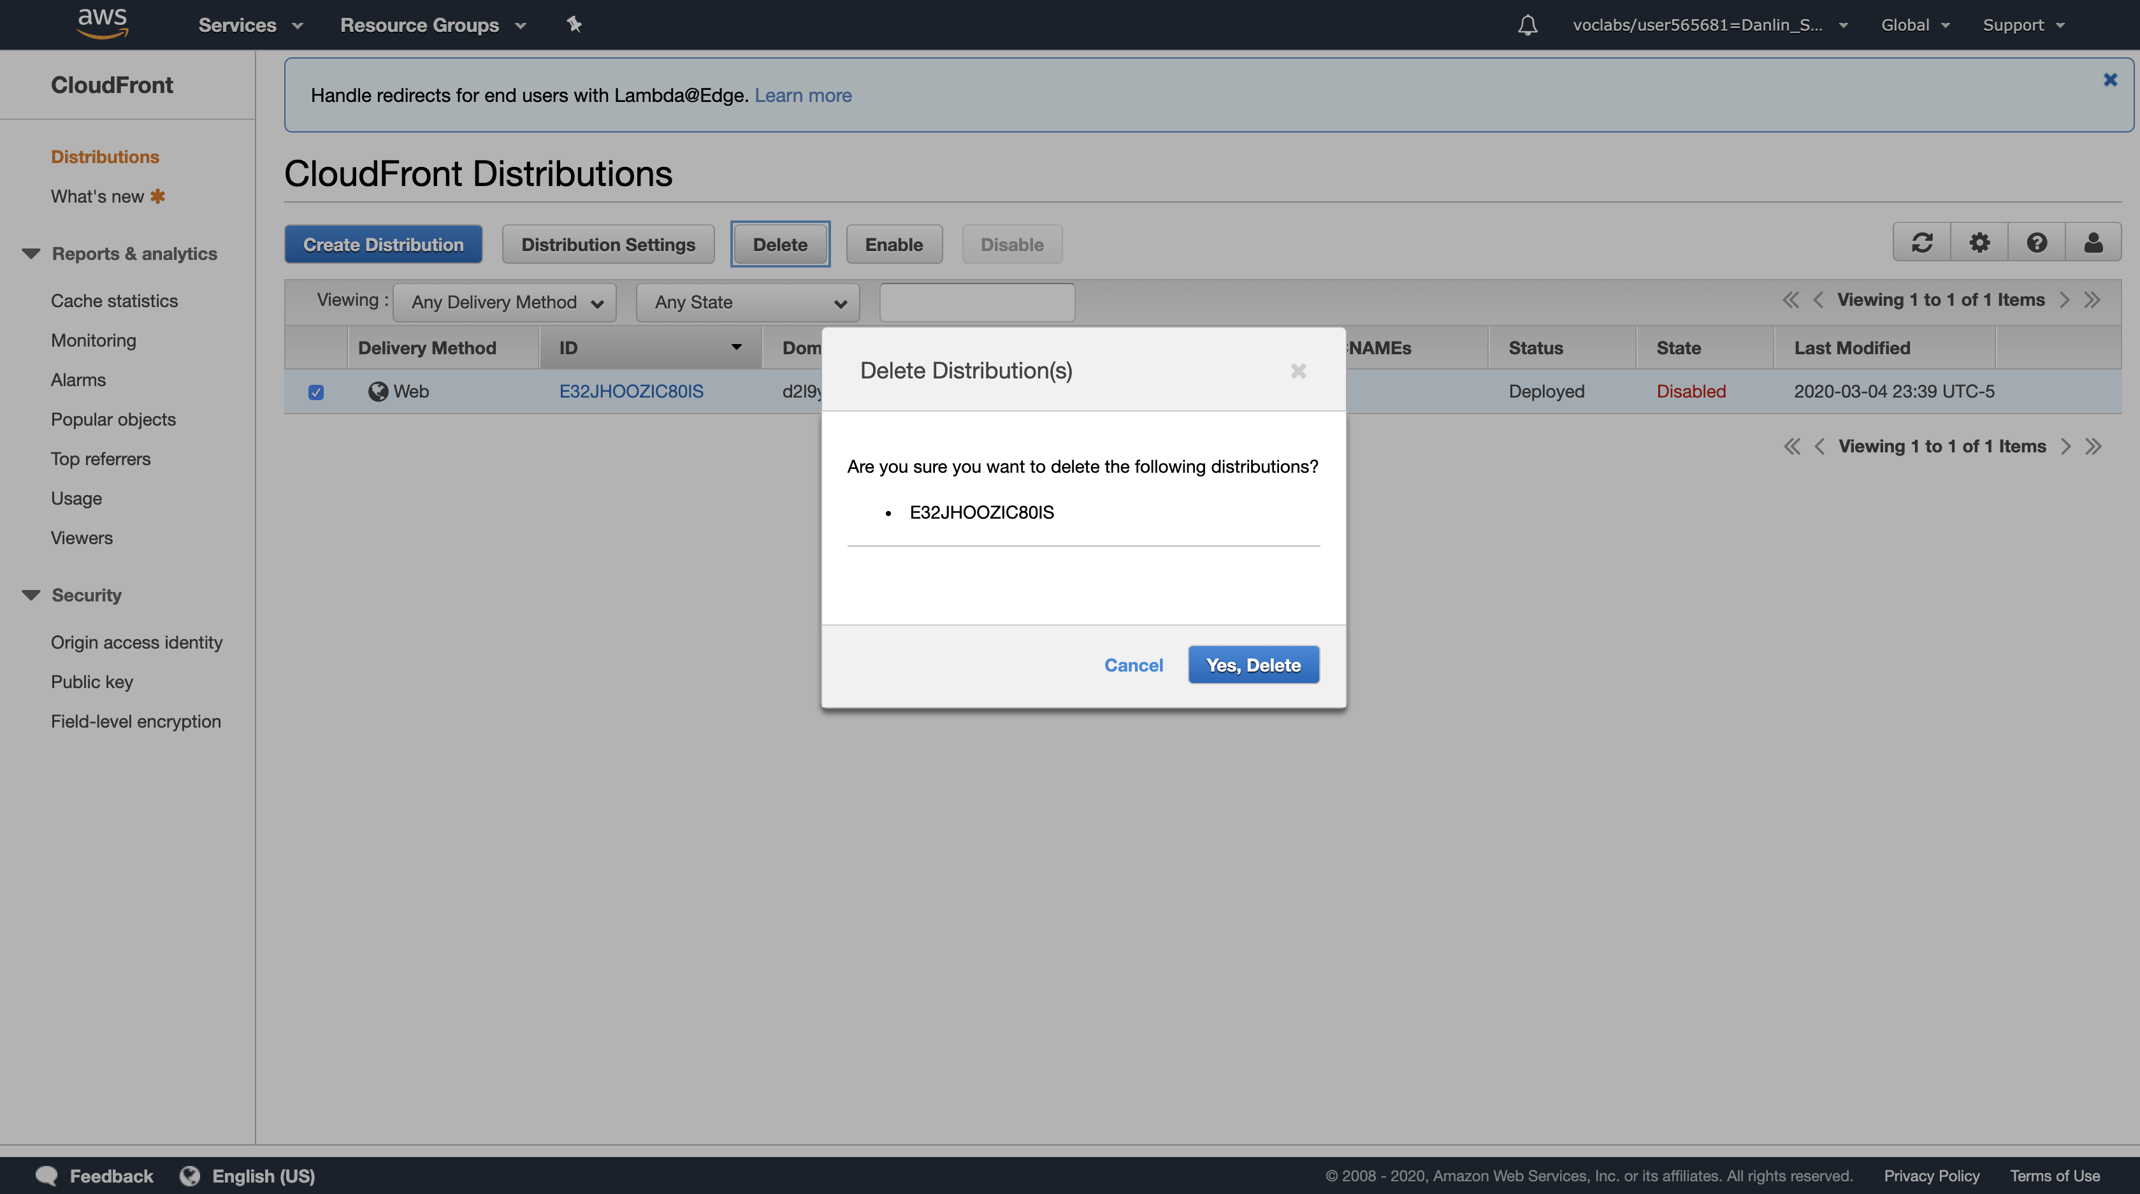Click the AWS logo

[102, 22]
